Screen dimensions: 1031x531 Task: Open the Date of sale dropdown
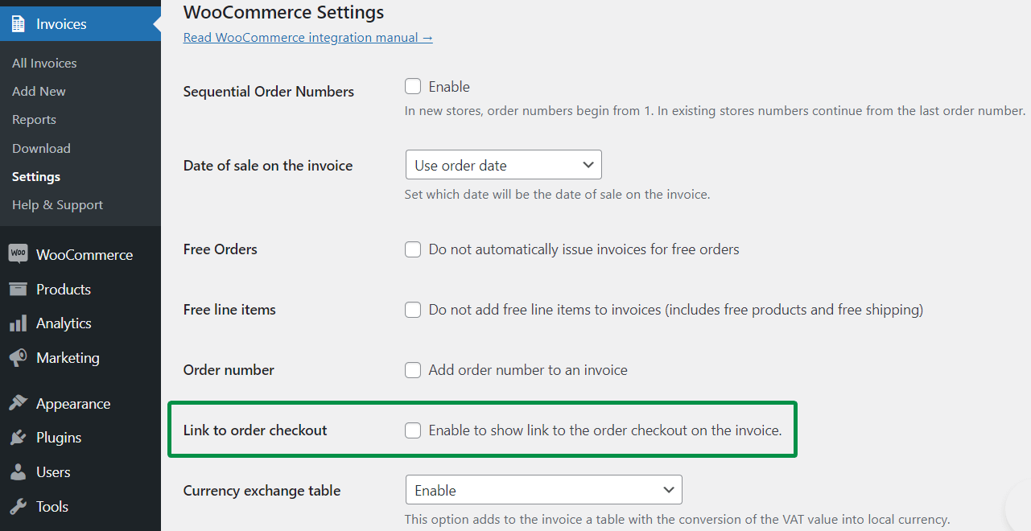504,165
